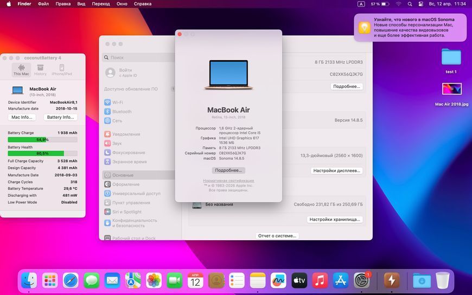
Task: Open Настройки дисплеев... in System Settings
Action: 336,171
